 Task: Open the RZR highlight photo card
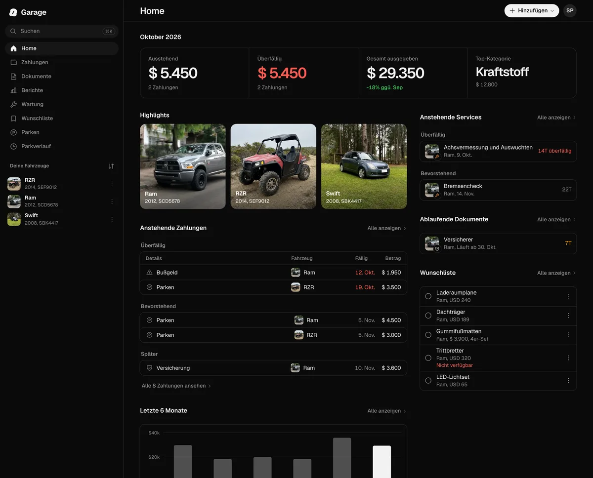pos(273,166)
